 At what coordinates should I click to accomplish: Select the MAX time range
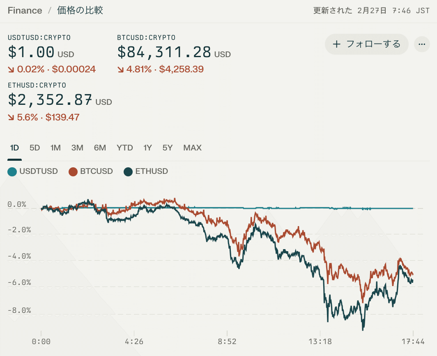point(192,148)
